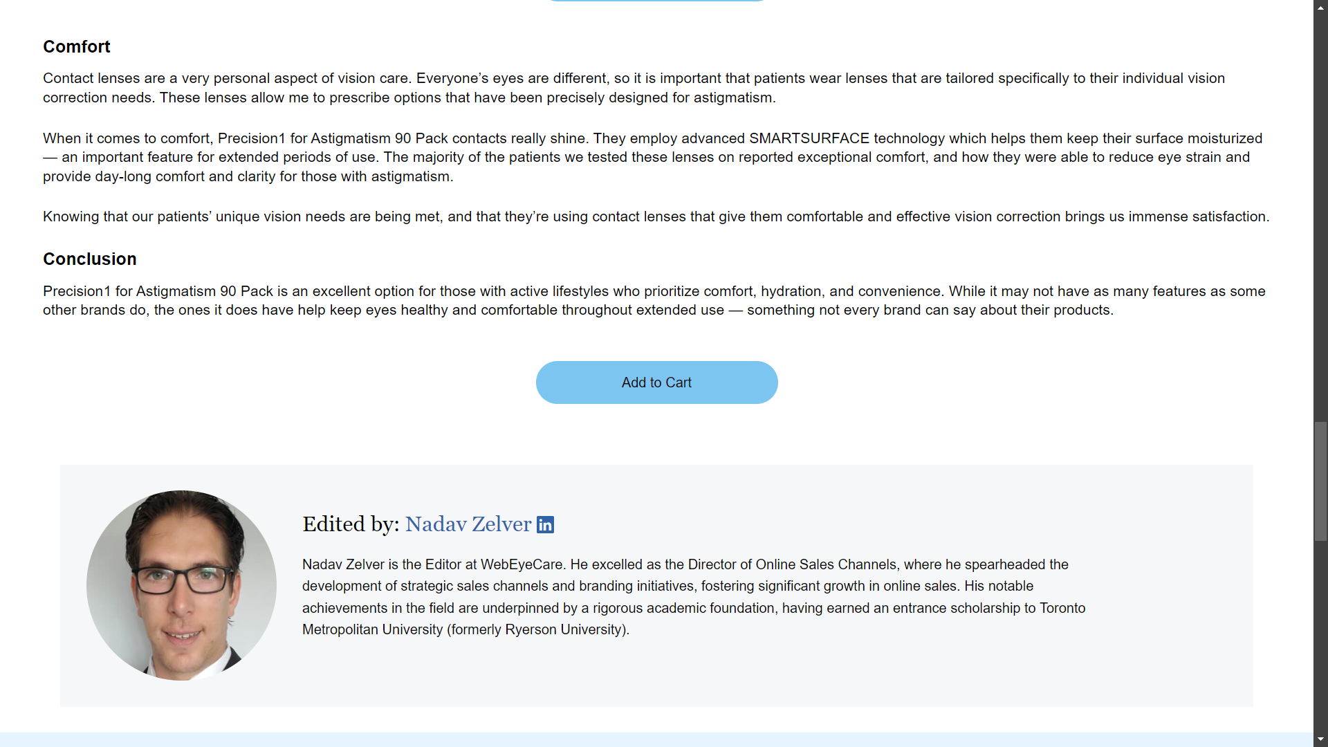Click the editor's circular profile photo

click(x=181, y=585)
